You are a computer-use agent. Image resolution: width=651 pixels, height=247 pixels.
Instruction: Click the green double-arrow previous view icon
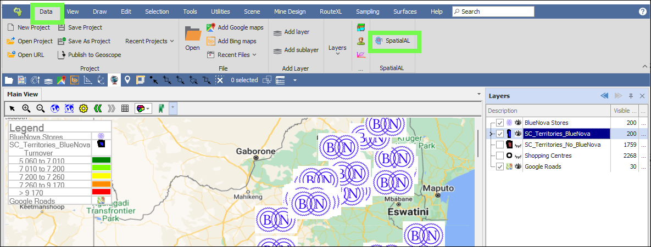tap(98, 108)
